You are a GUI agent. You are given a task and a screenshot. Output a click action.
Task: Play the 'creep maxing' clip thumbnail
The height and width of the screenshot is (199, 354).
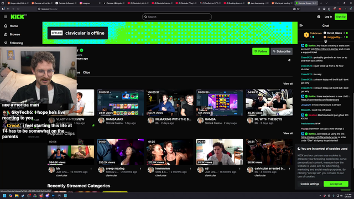point(121,152)
